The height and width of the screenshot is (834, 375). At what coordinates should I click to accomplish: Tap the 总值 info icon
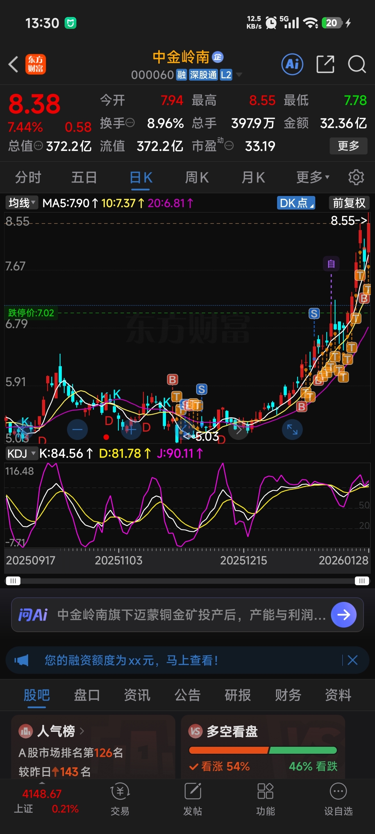point(39,146)
